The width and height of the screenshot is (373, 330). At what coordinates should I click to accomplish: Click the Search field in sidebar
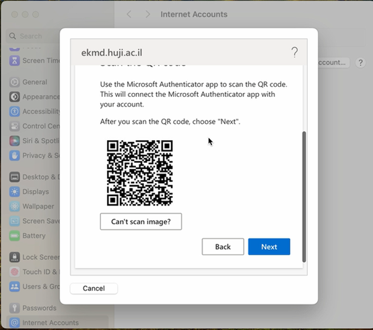pyautogui.click(x=33, y=36)
